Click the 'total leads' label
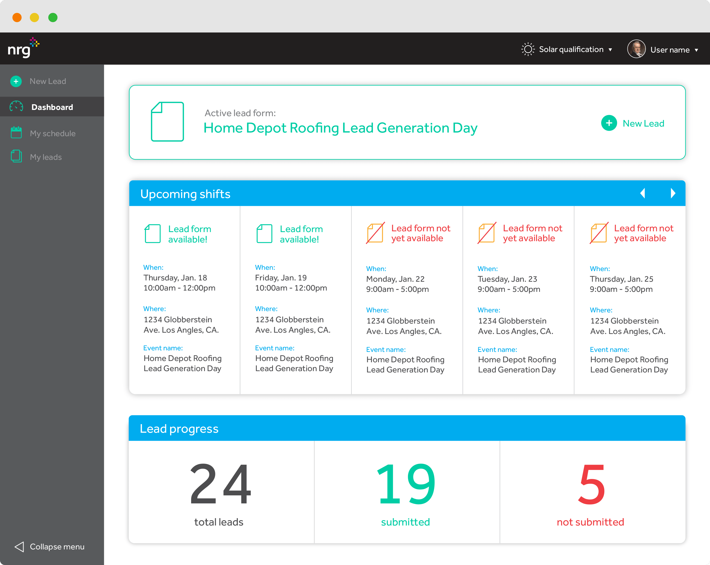The height and width of the screenshot is (565, 710). [x=219, y=522]
